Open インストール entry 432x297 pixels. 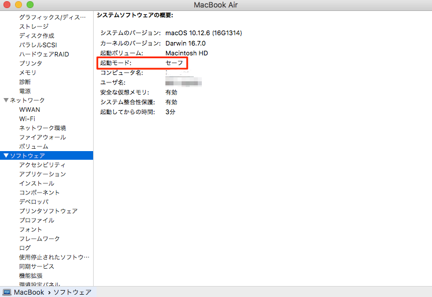(36, 183)
